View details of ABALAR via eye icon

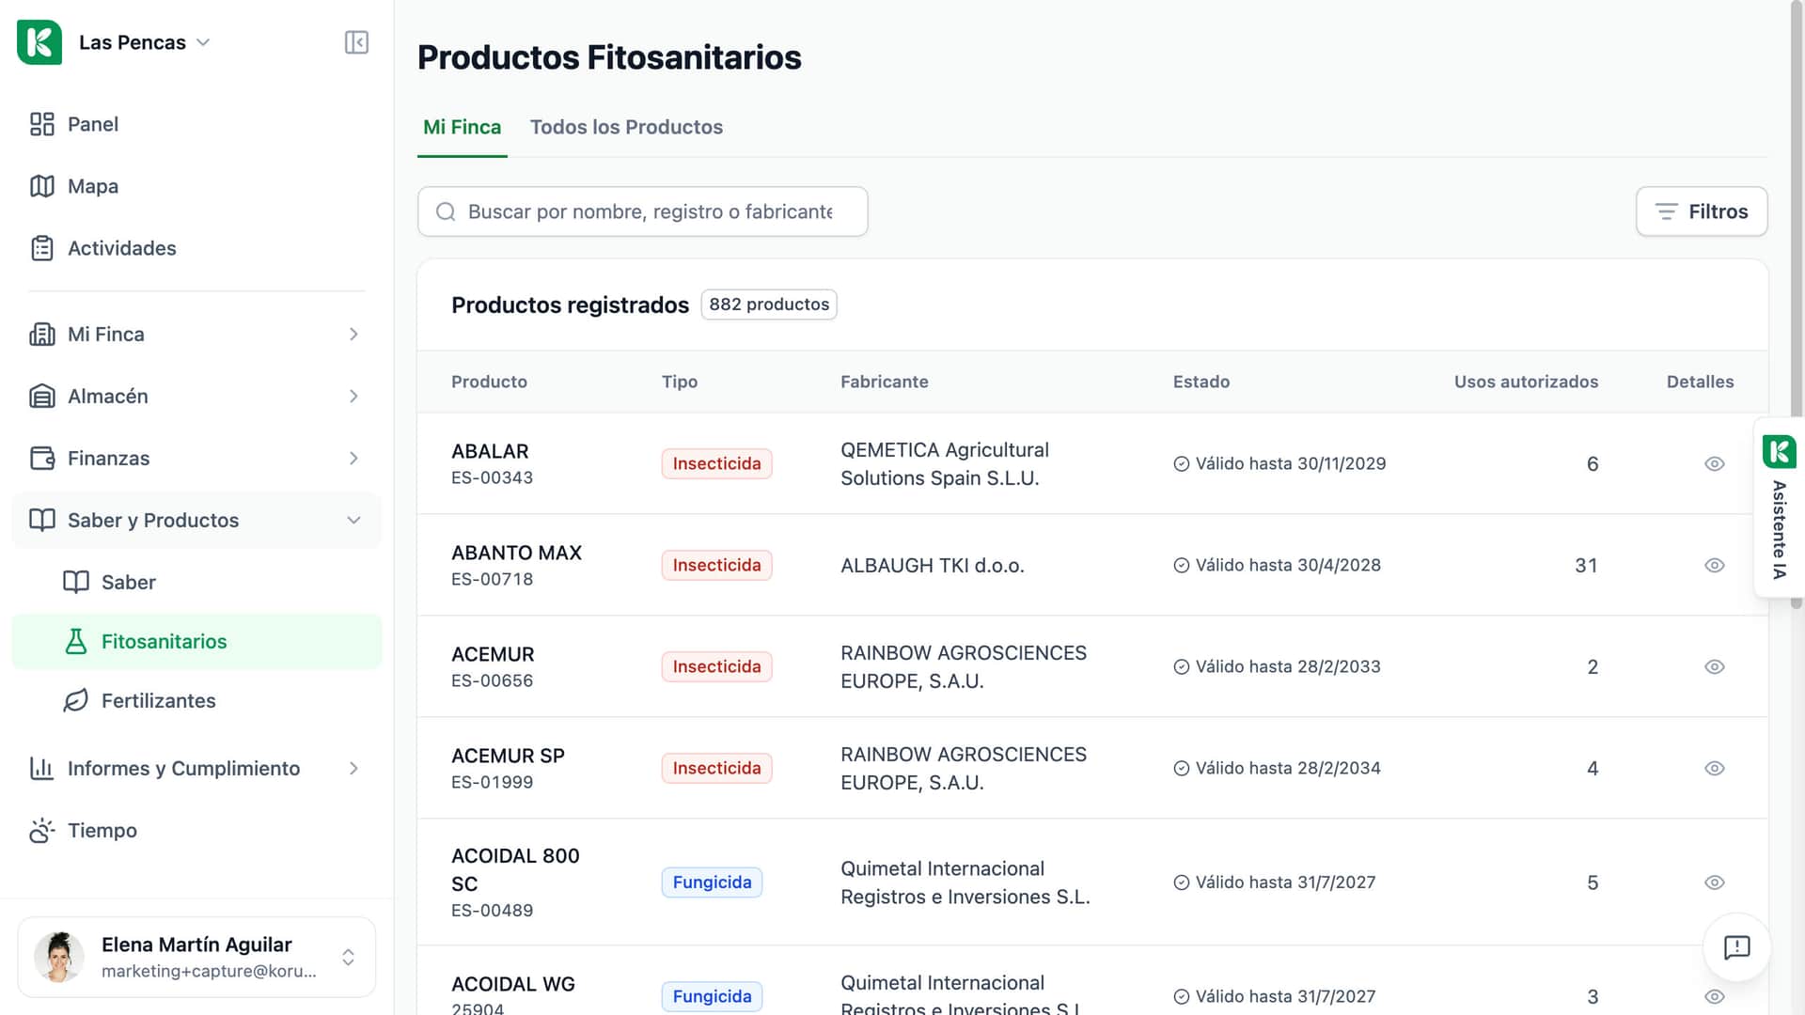tap(1714, 463)
